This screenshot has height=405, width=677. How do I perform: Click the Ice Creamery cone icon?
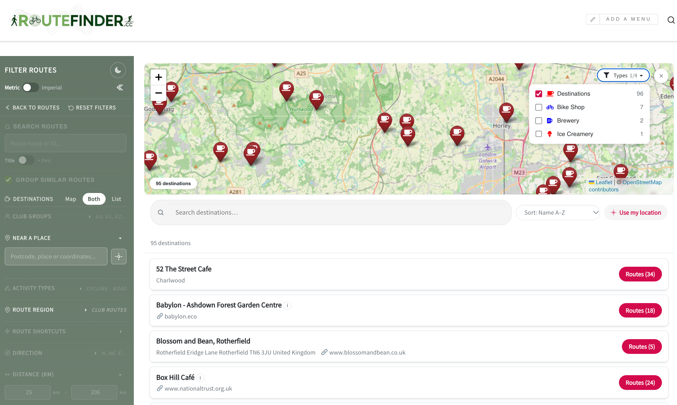(550, 134)
